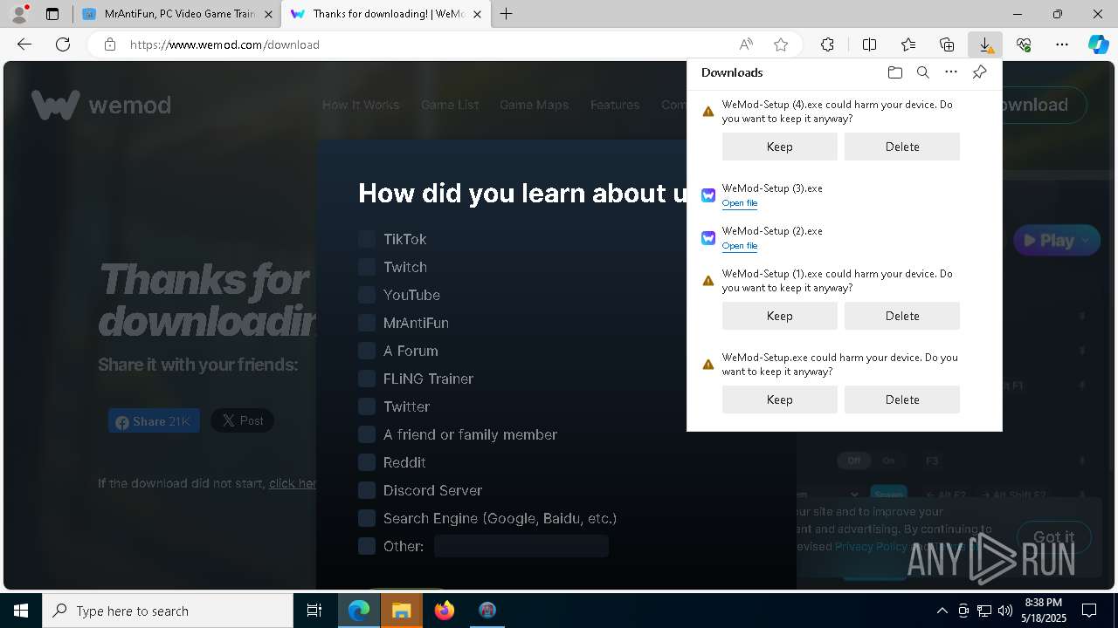Screen dimensions: 1118x628
Task: Open Game Maps page
Action: coord(534,105)
